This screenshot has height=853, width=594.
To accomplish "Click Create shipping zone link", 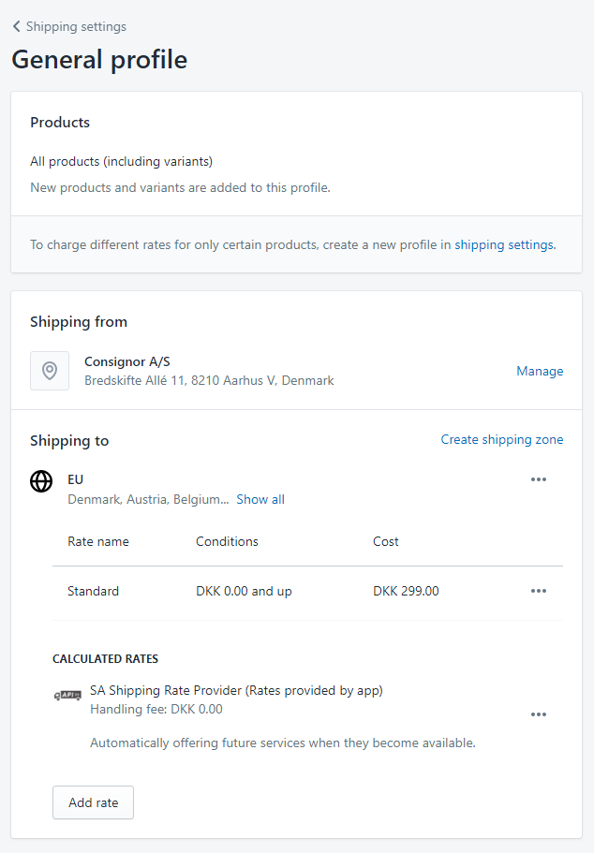I will click(502, 440).
